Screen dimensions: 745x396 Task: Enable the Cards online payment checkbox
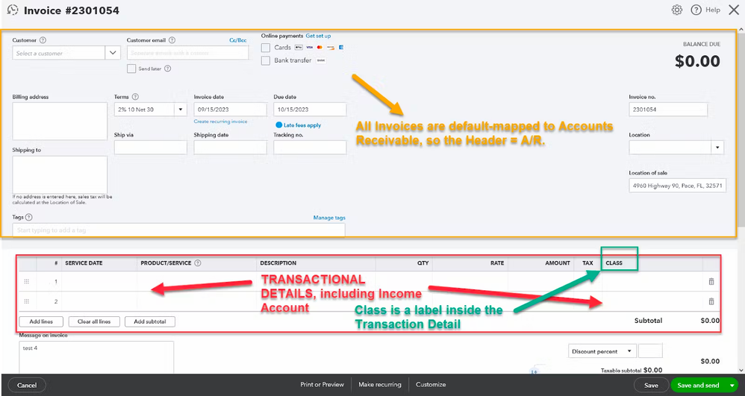tap(266, 48)
